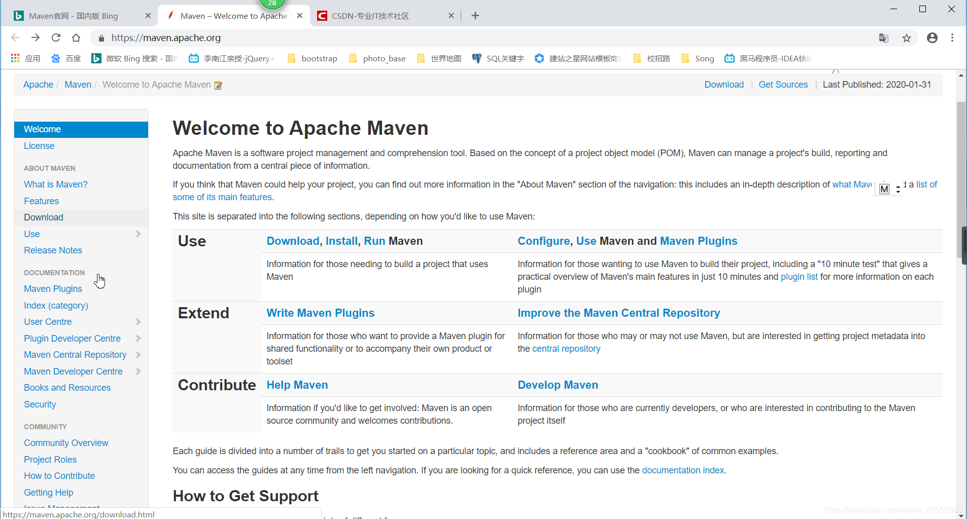Image resolution: width=967 pixels, height=519 pixels.
Task: Click the scrollbar down arrow
Action: tap(961, 515)
